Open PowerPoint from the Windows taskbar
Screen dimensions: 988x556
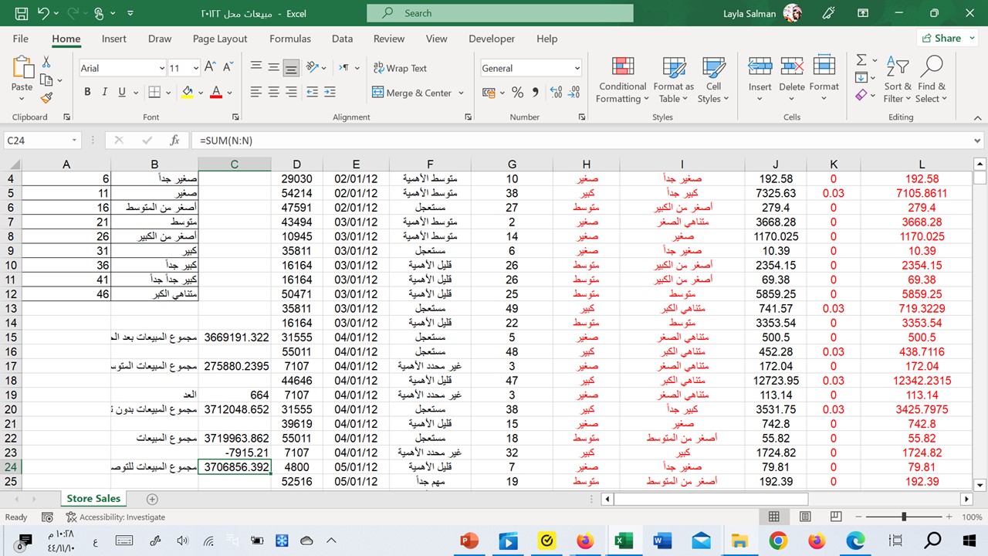(x=469, y=541)
